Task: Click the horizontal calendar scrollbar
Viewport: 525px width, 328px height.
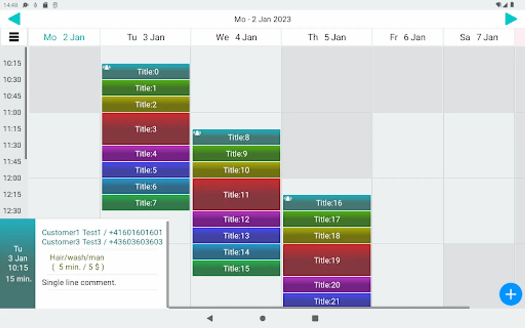Action: (x=319, y=308)
